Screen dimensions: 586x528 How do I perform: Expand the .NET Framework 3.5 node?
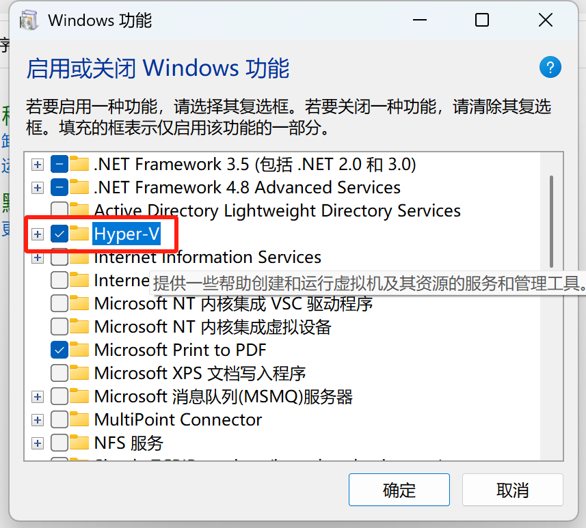(38, 165)
